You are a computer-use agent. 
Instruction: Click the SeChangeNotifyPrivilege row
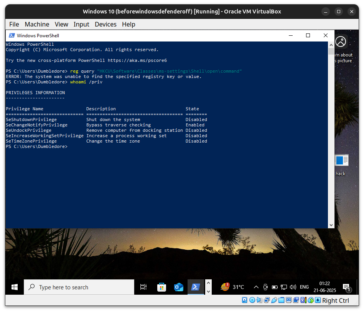coord(106,125)
